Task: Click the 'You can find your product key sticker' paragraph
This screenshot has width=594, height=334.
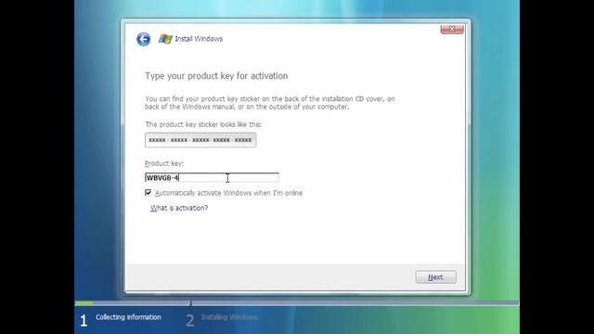Action: click(x=270, y=103)
